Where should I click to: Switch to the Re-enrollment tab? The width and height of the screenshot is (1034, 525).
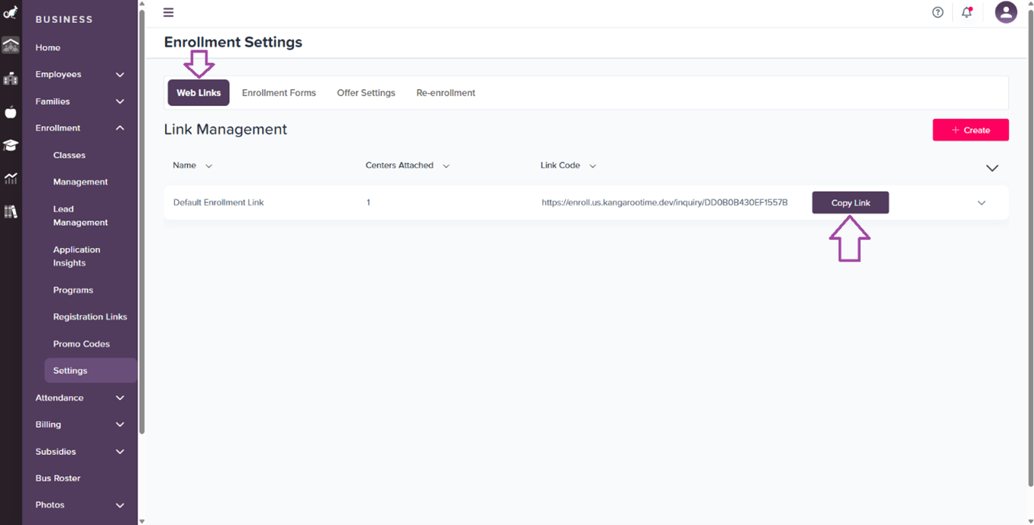pyautogui.click(x=445, y=92)
